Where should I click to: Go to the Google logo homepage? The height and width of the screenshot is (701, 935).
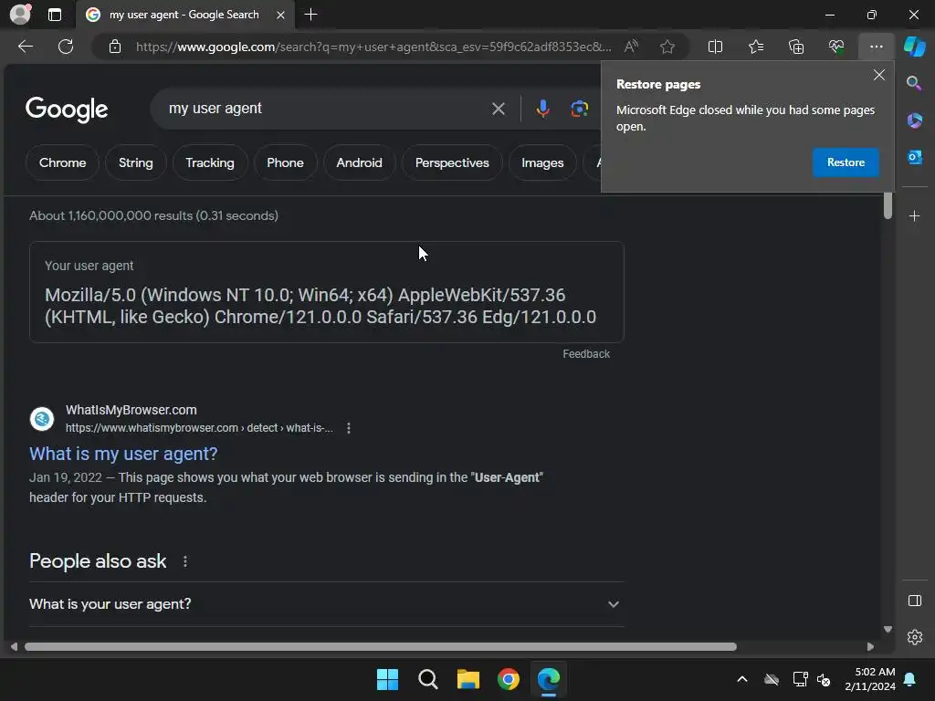click(67, 110)
